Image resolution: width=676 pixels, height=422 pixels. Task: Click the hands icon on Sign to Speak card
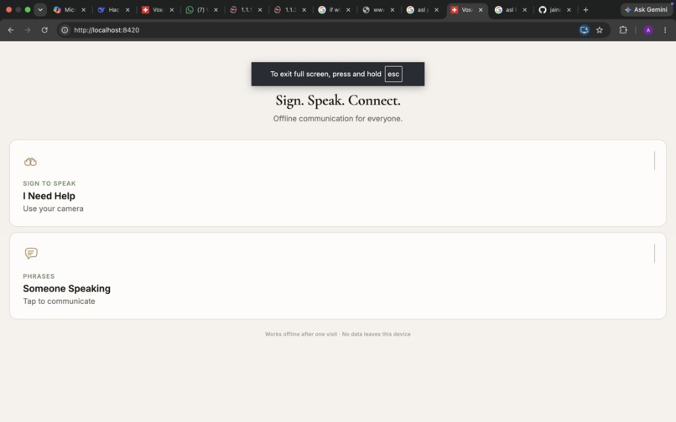pos(30,162)
